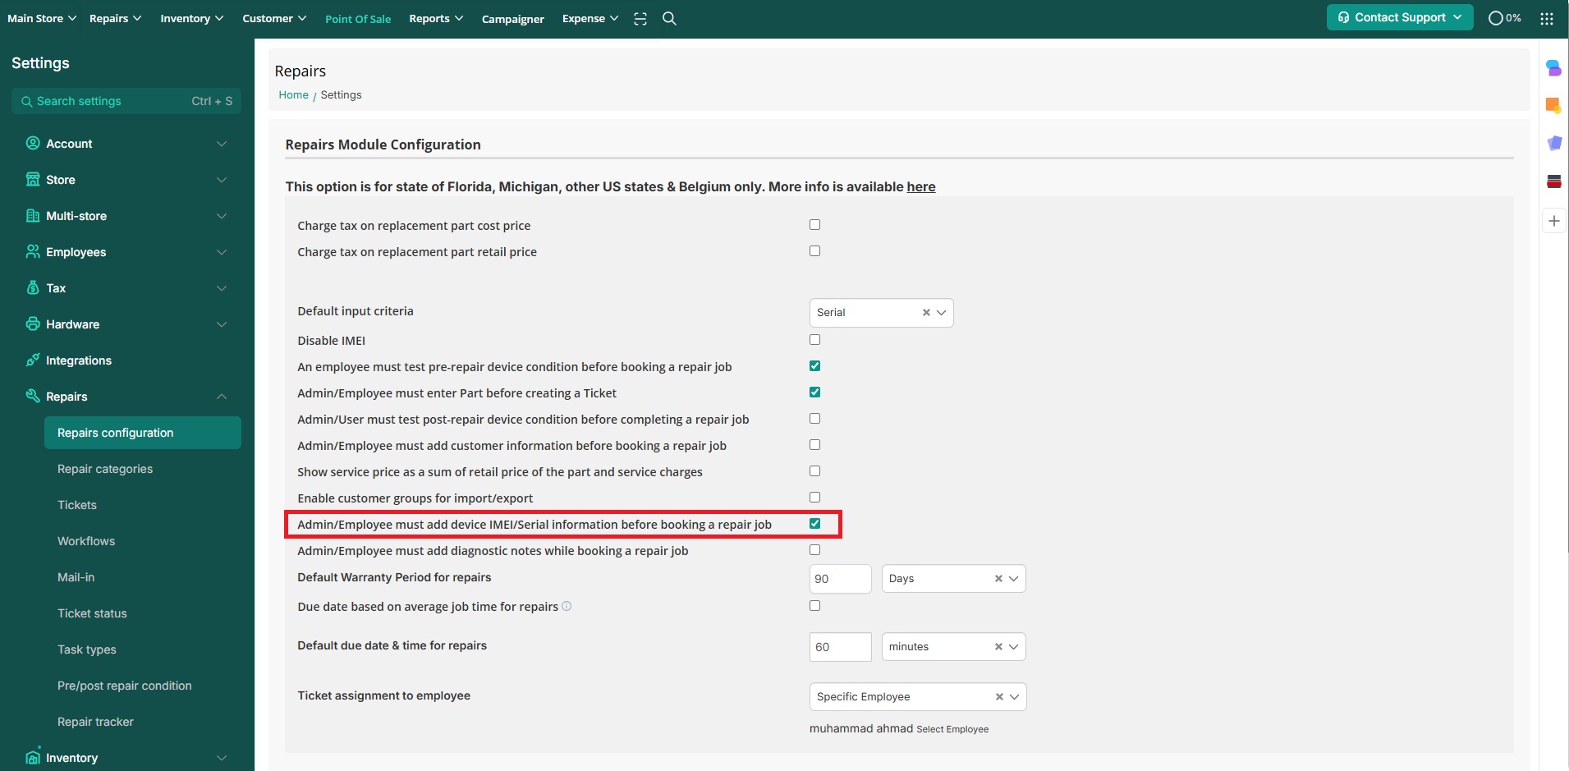The height and width of the screenshot is (771, 1569).
Task: Open the apps grid icon
Action: 1546,19
